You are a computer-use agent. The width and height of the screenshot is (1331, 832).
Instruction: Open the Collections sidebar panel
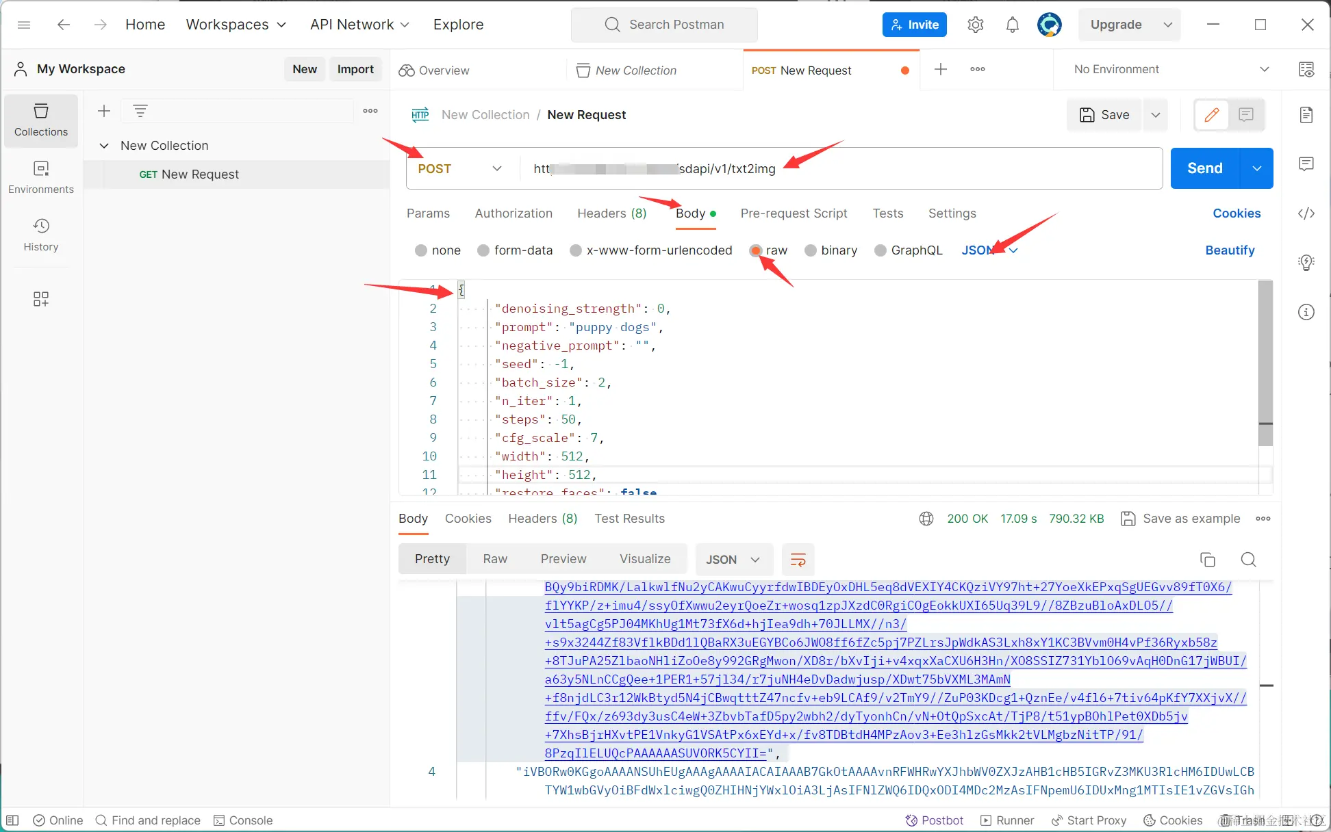coord(41,120)
